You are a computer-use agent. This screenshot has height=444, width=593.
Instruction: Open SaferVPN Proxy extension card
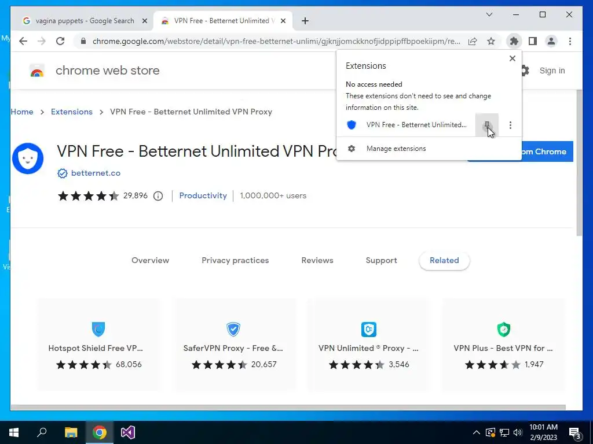pyautogui.click(x=234, y=345)
